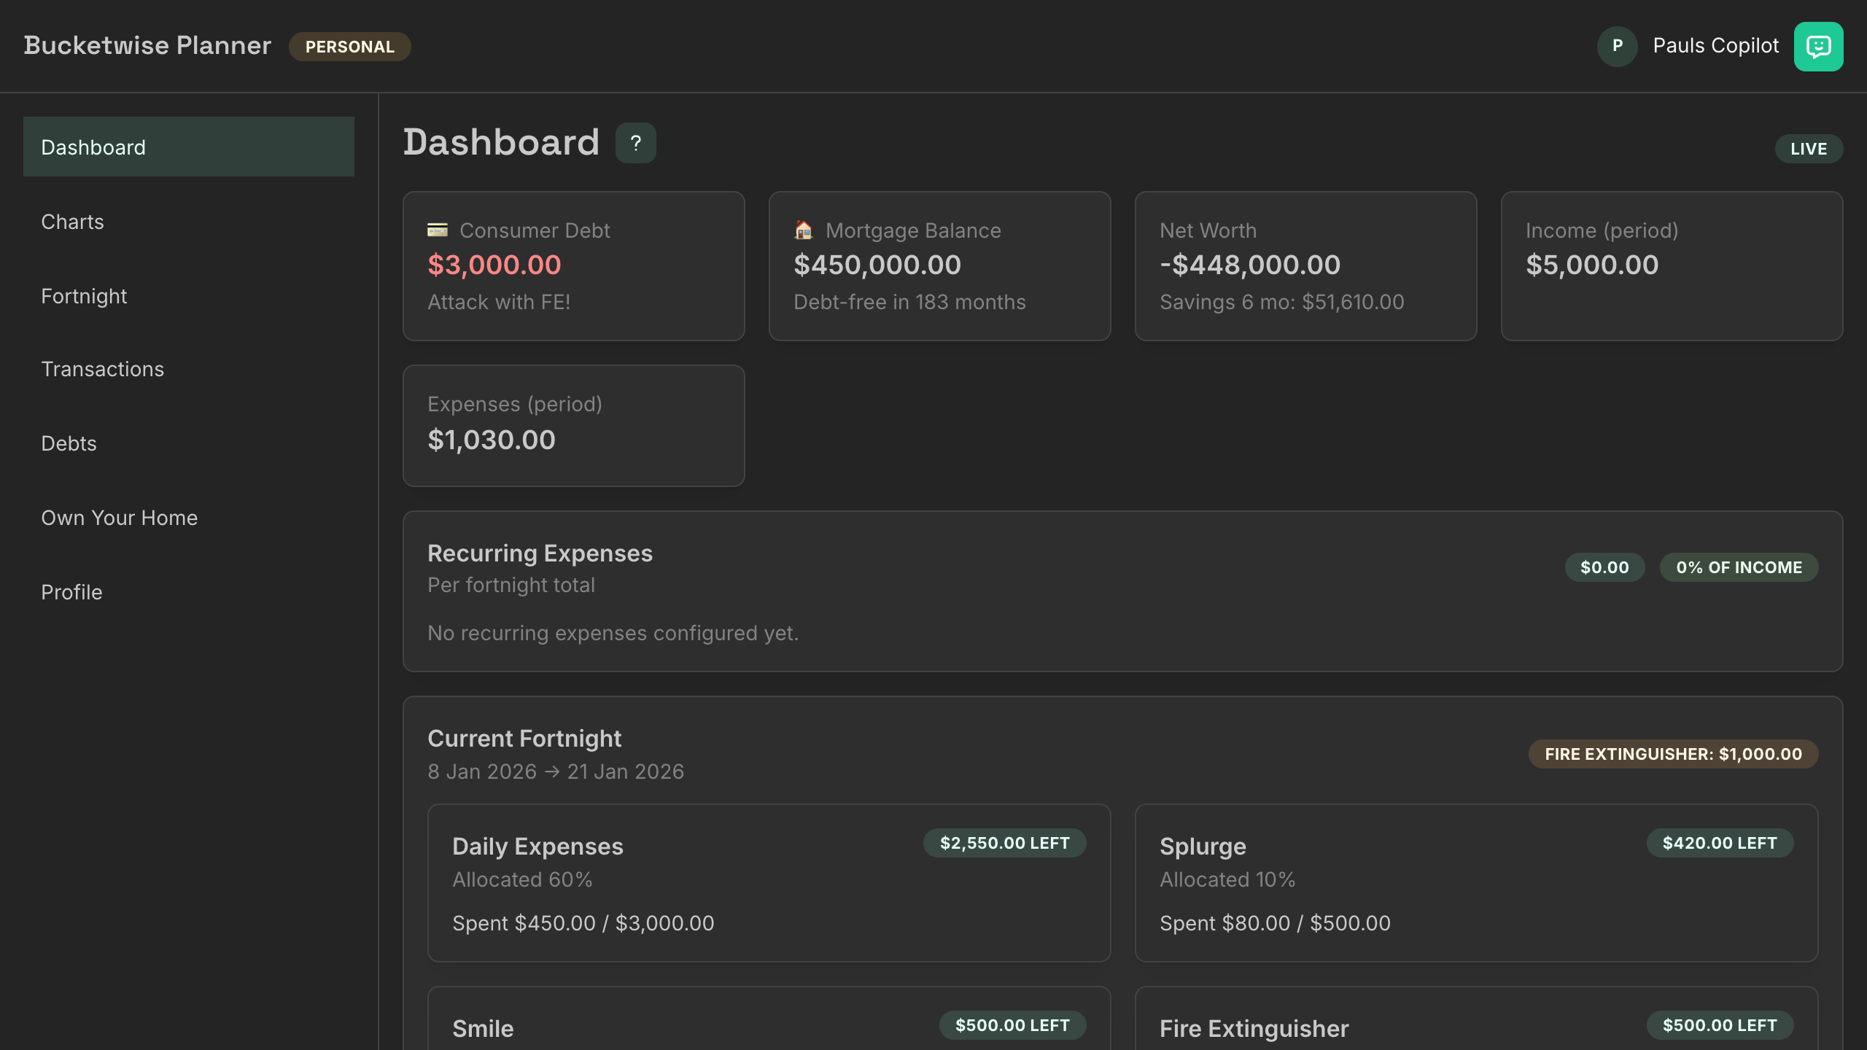Open the Fortnight page
Screen dimensions: 1867x1050
pos(189,296)
